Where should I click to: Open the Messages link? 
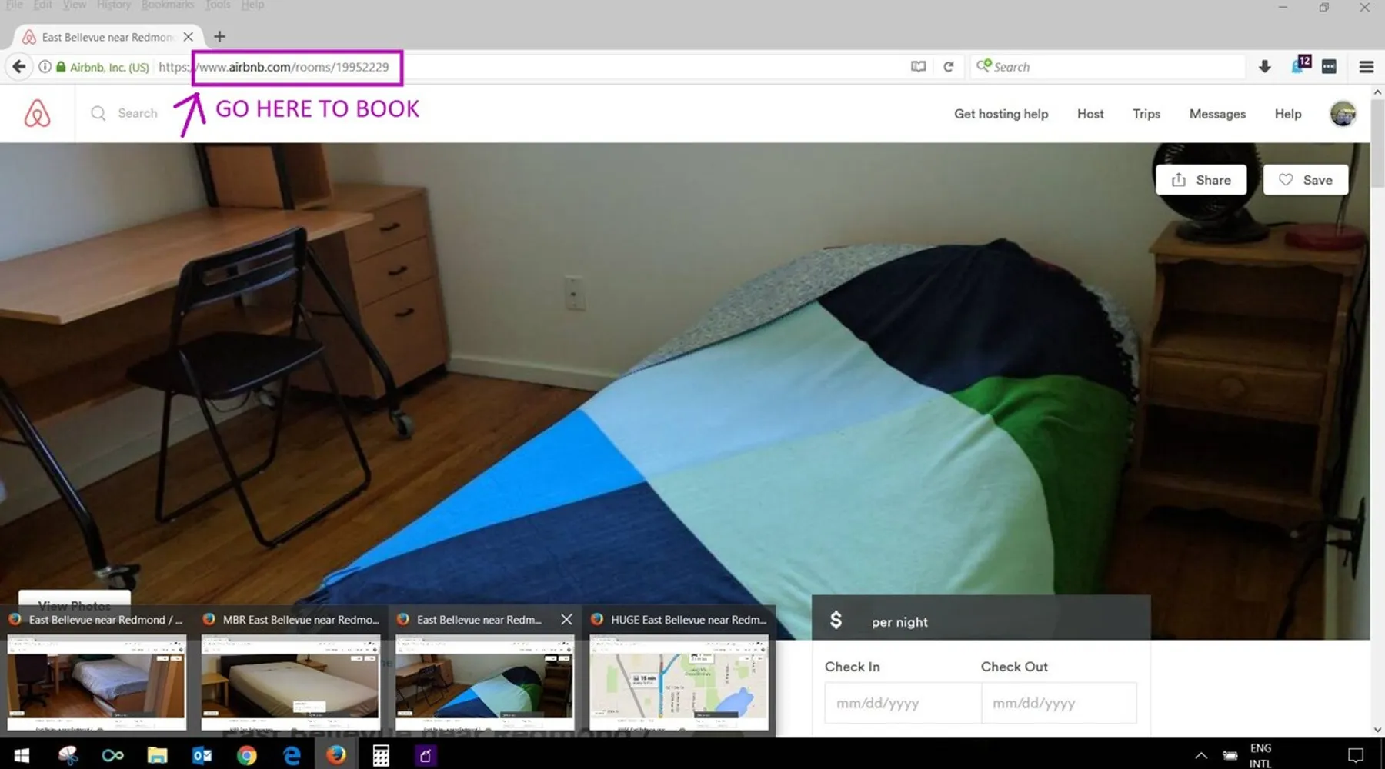tap(1217, 114)
